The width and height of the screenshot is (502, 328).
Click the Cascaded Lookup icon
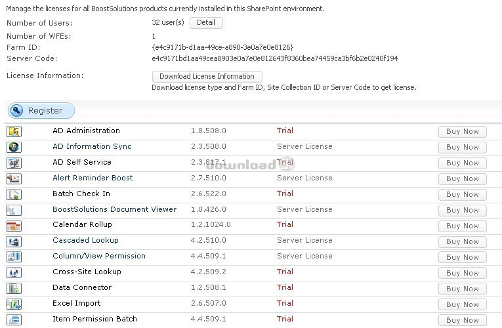click(x=14, y=241)
